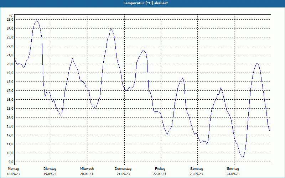Click the 12,0 axis label
The width and height of the screenshot is (285, 178).
point(10,135)
